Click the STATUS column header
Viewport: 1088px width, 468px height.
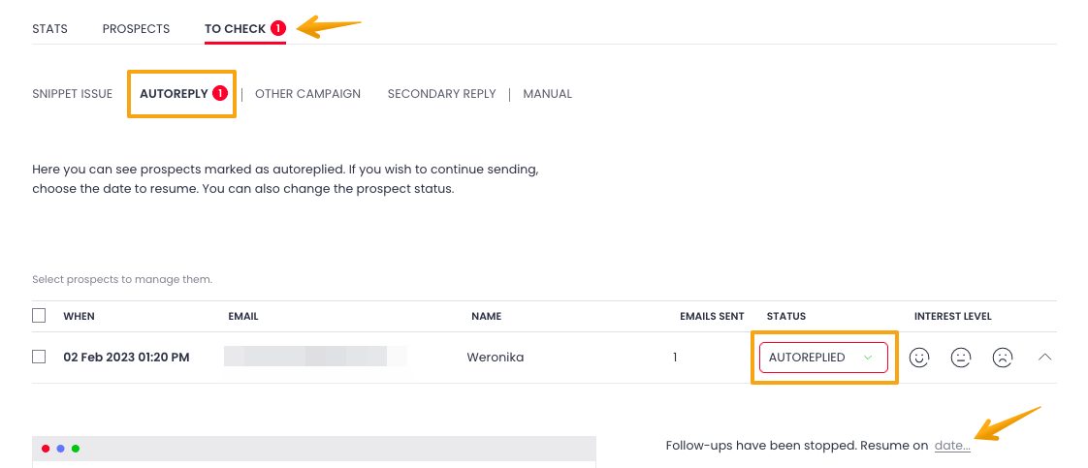[785, 317]
